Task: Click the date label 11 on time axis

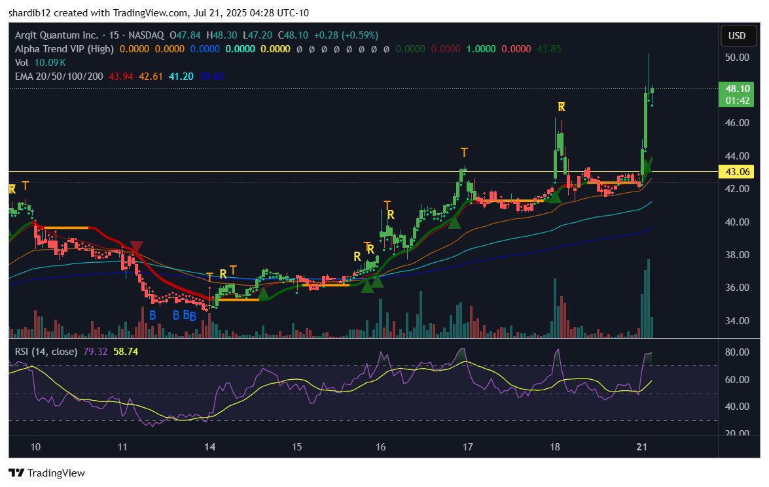Action: click(x=122, y=447)
